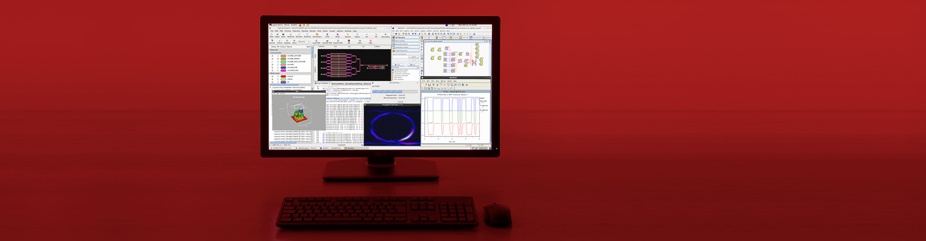Open the Applications menu in top panel

pyautogui.click(x=277, y=25)
